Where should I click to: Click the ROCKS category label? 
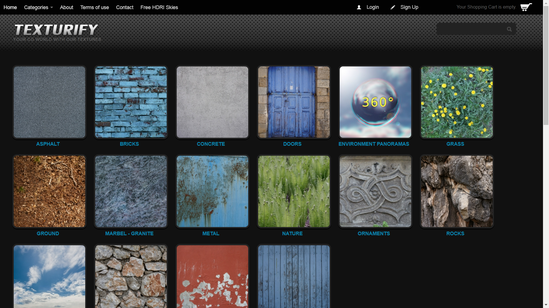coord(455,234)
